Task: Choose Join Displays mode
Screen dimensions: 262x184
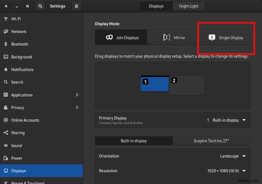Action: [121, 37]
